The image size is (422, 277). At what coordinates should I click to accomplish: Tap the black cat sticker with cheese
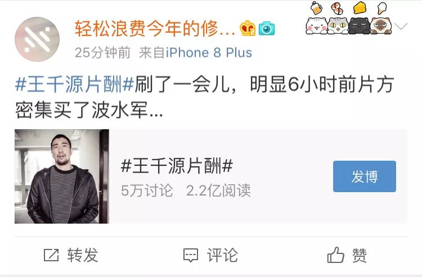pyautogui.click(x=360, y=19)
